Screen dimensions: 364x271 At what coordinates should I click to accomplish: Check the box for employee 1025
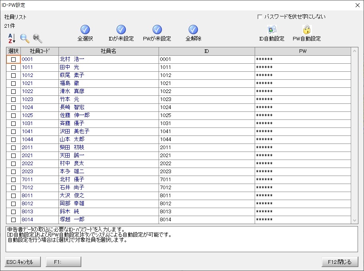(14, 115)
